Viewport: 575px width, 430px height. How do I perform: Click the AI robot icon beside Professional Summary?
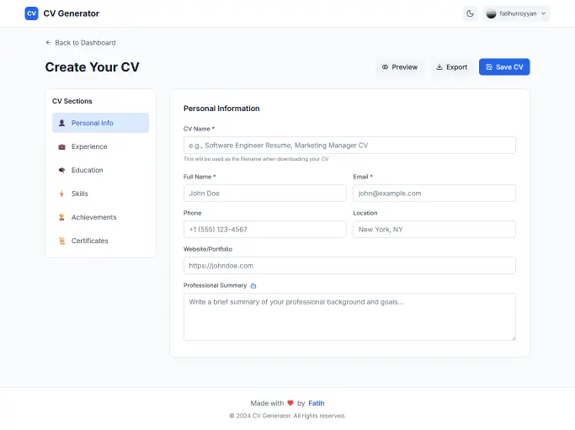click(x=253, y=286)
